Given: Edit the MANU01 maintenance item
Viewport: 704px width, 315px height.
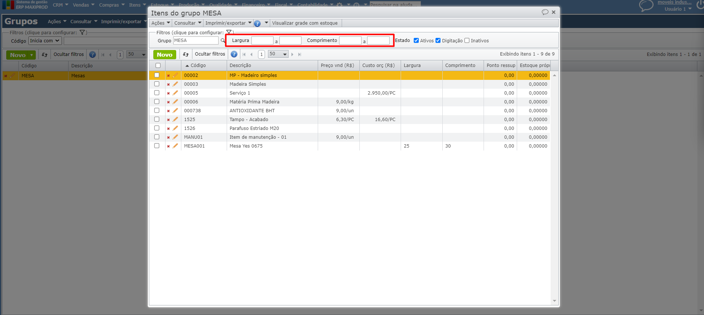Looking at the screenshot, I should click(x=175, y=137).
